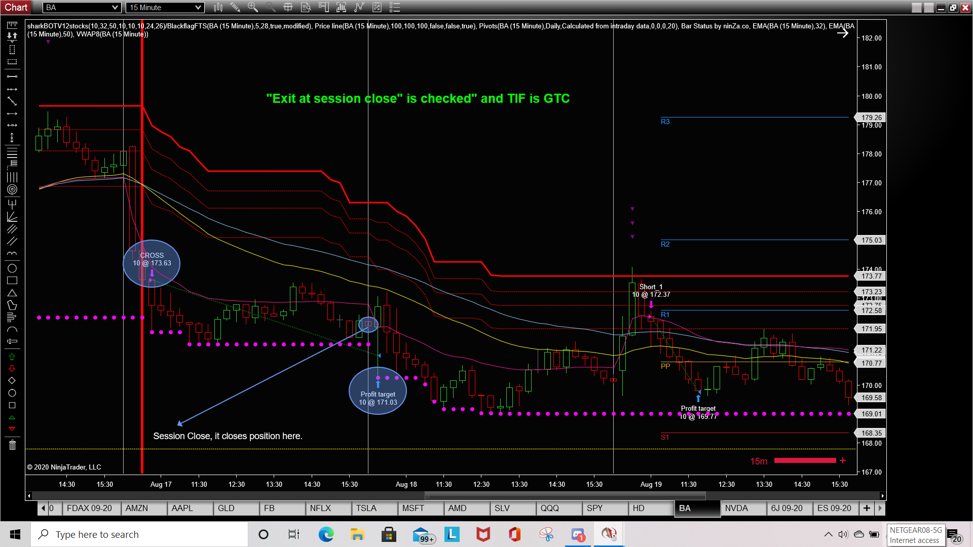
Task: Select the rectangle shape tool
Action: coord(12,281)
